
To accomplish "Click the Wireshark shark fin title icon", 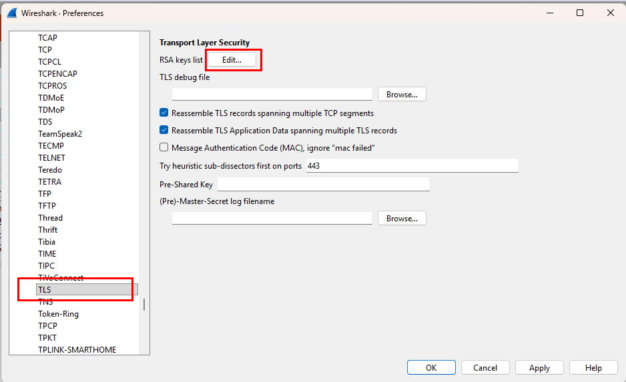I will tap(12, 13).
